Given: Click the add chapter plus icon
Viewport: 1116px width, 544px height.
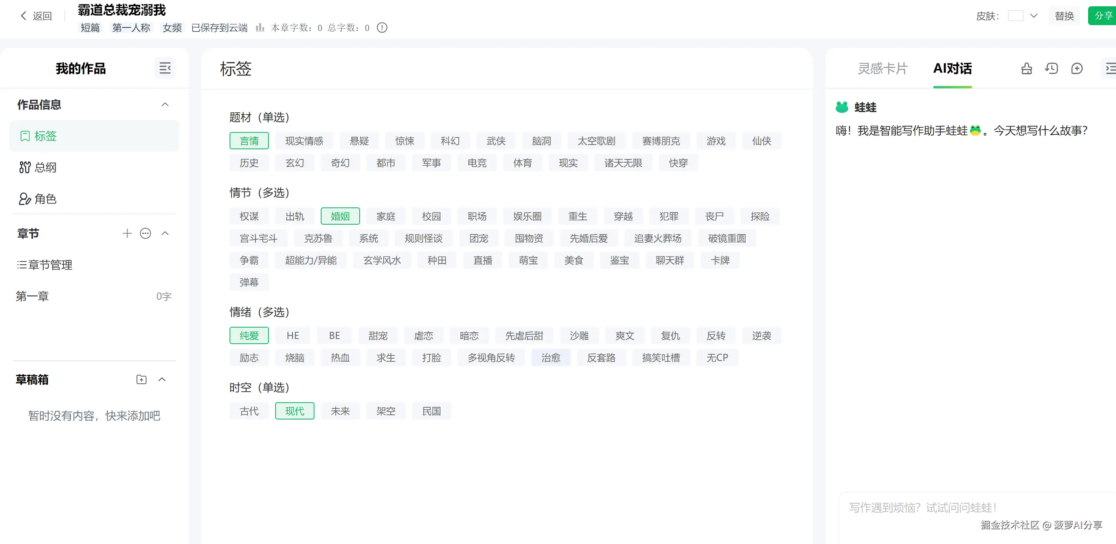Looking at the screenshot, I should click(127, 234).
